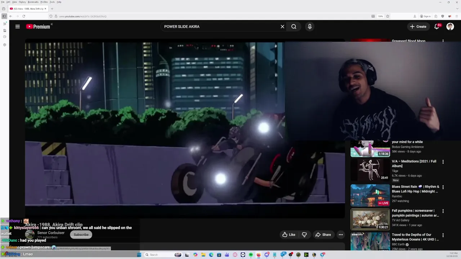Click the Windows taskbar Search box
The image size is (461, 259).
[x=163, y=255]
